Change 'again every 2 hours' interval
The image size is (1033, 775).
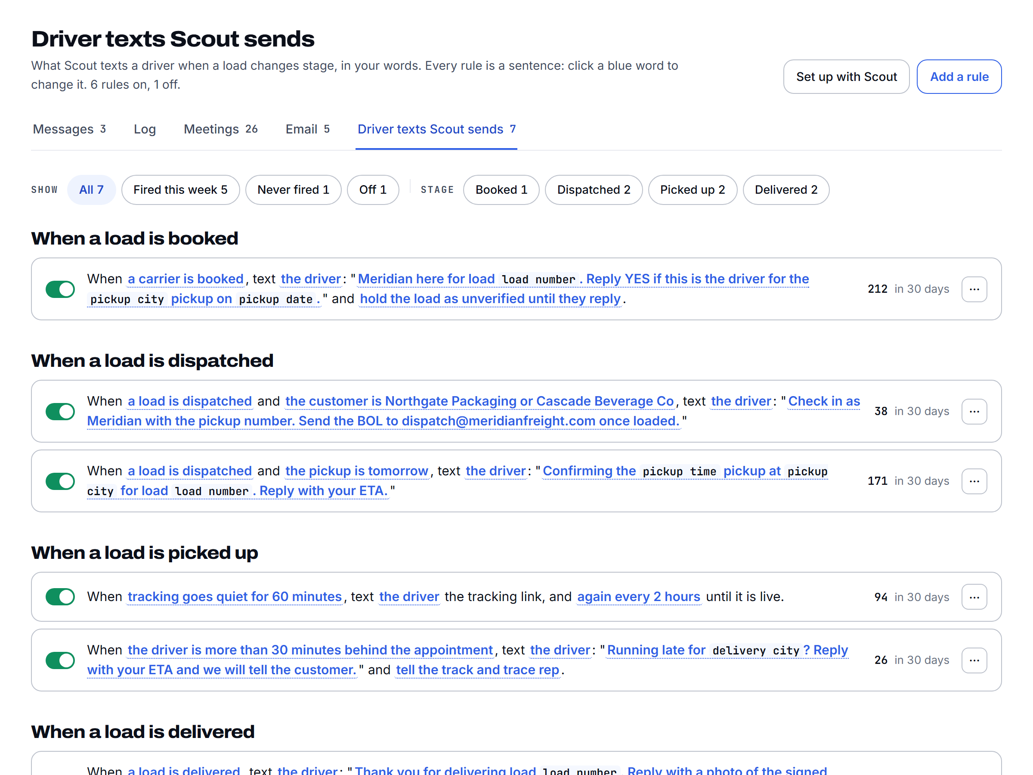pyautogui.click(x=638, y=597)
